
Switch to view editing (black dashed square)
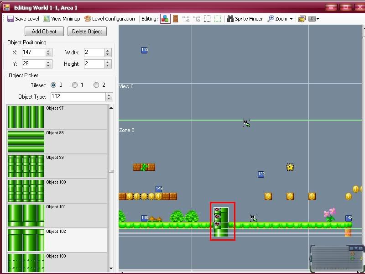click(207, 19)
